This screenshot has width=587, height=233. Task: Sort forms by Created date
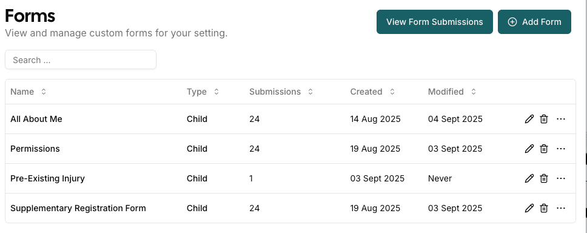372,92
